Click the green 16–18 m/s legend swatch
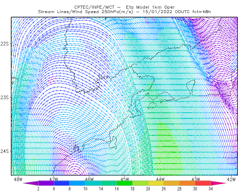The width and height of the screenshot is (249, 192). point(125,183)
